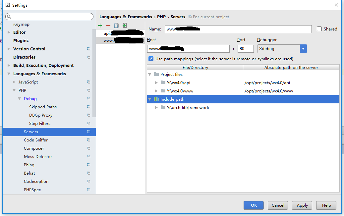The height and width of the screenshot is (216, 344).
Task: Click project-level icon beside Mess Detector
Action: [88, 157]
